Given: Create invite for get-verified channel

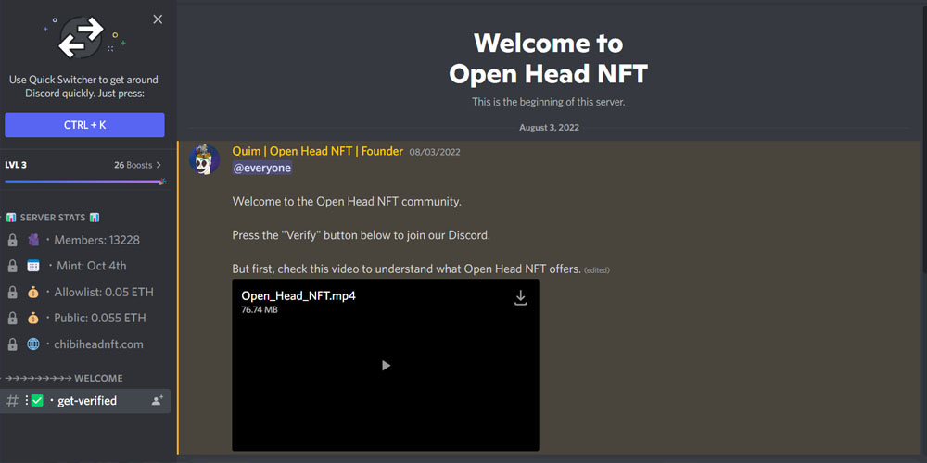Looking at the screenshot, I should point(158,401).
